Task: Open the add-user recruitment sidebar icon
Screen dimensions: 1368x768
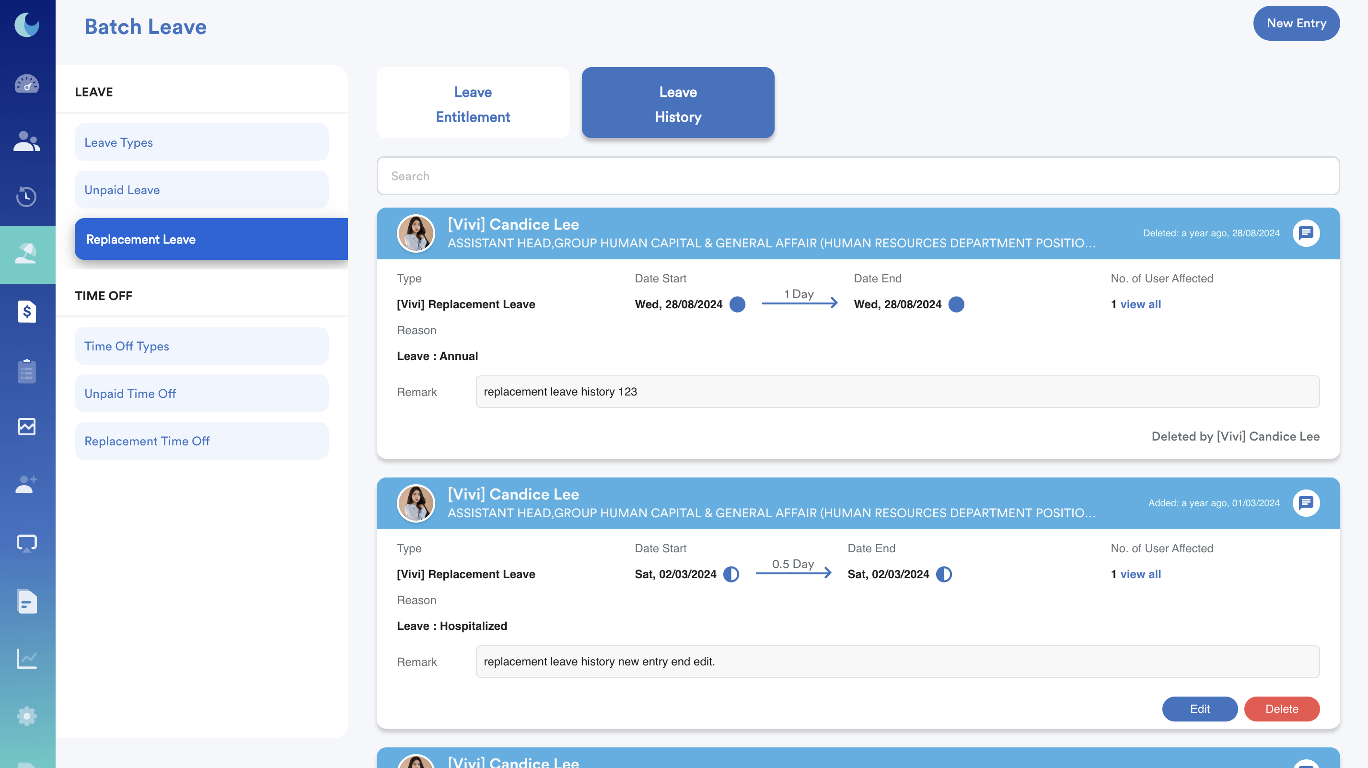Action: tap(26, 484)
